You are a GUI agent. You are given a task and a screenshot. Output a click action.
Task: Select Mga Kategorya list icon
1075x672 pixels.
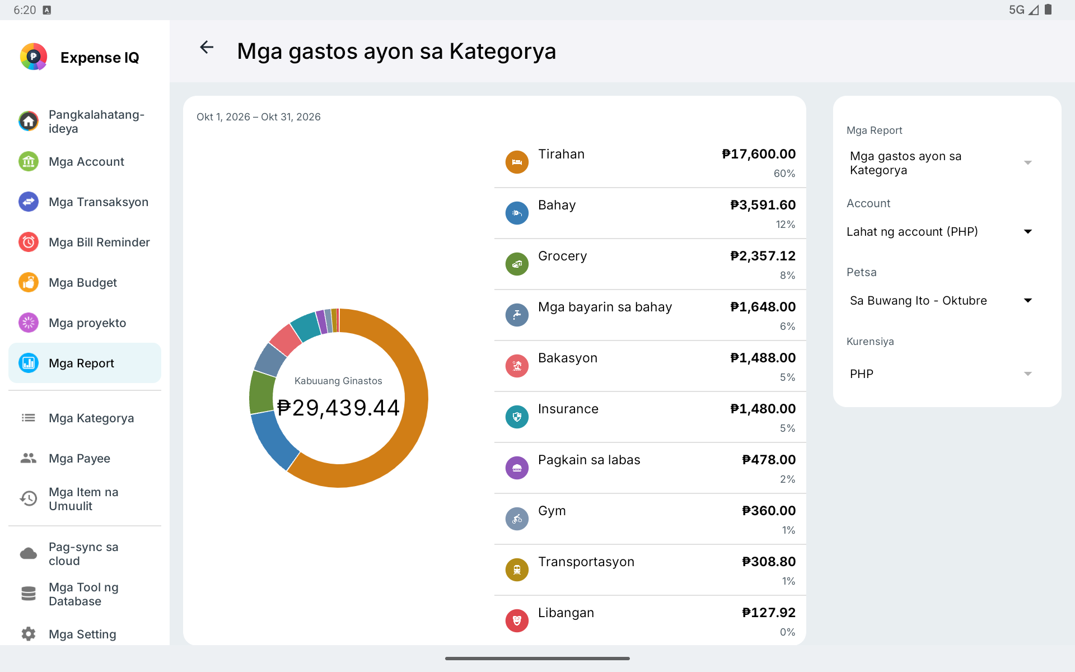(x=29, y=418)
